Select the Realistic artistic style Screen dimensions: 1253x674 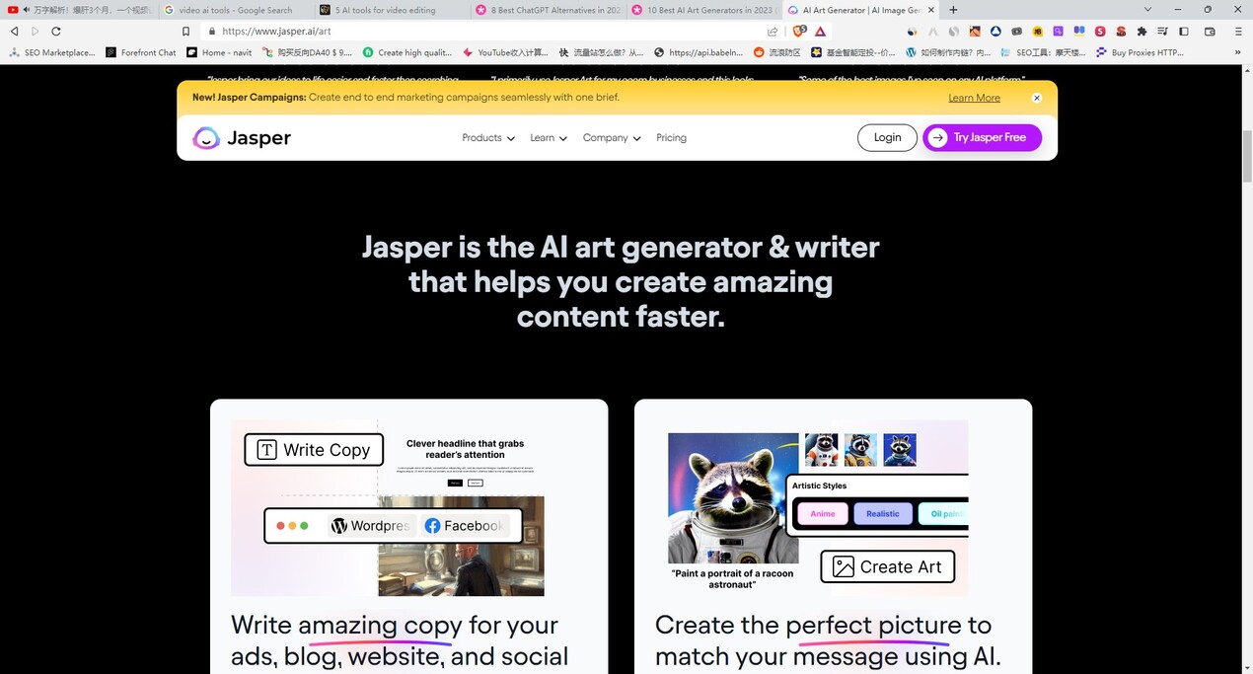(x=882, y=513)
